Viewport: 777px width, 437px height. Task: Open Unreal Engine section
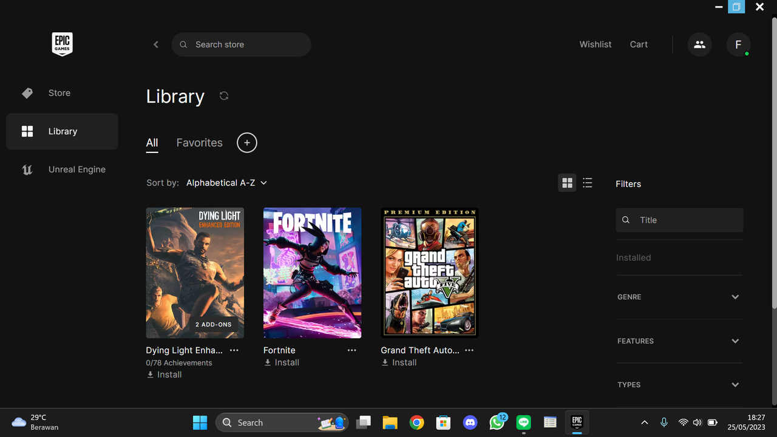click(62, 169)
